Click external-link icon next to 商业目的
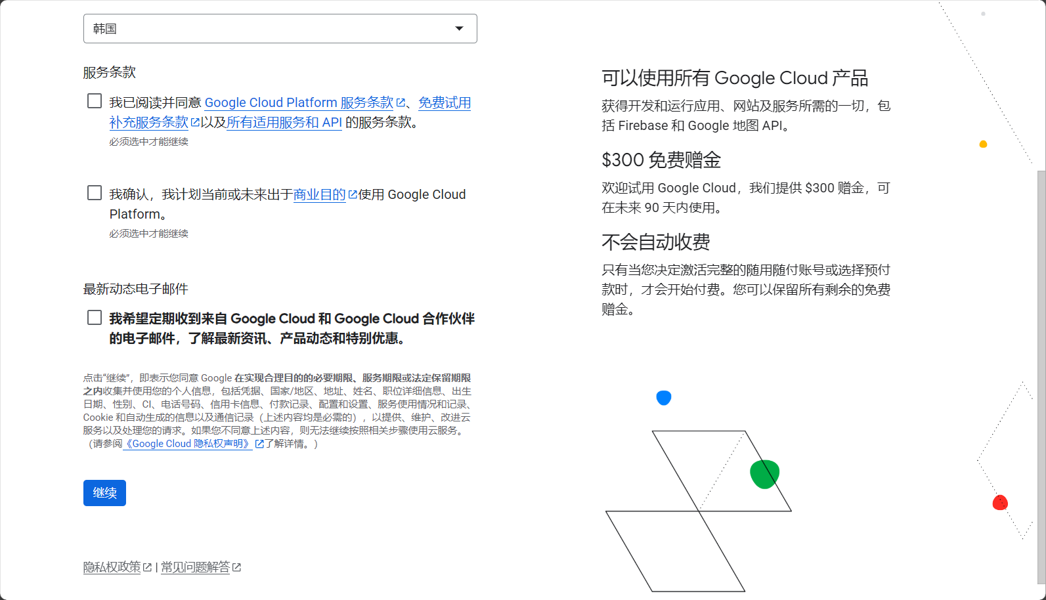The image size is (1046, 600). (x=353, y=194)
